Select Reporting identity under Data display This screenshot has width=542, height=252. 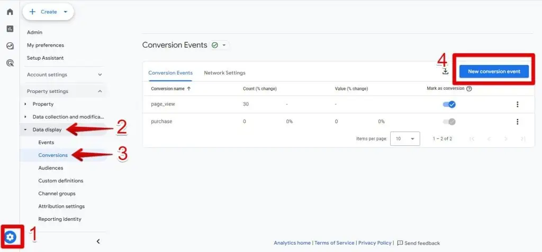click(x=60, y=219)
